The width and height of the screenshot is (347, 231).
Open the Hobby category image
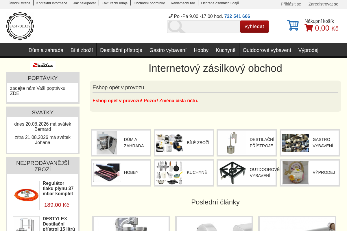pos(107,173)
